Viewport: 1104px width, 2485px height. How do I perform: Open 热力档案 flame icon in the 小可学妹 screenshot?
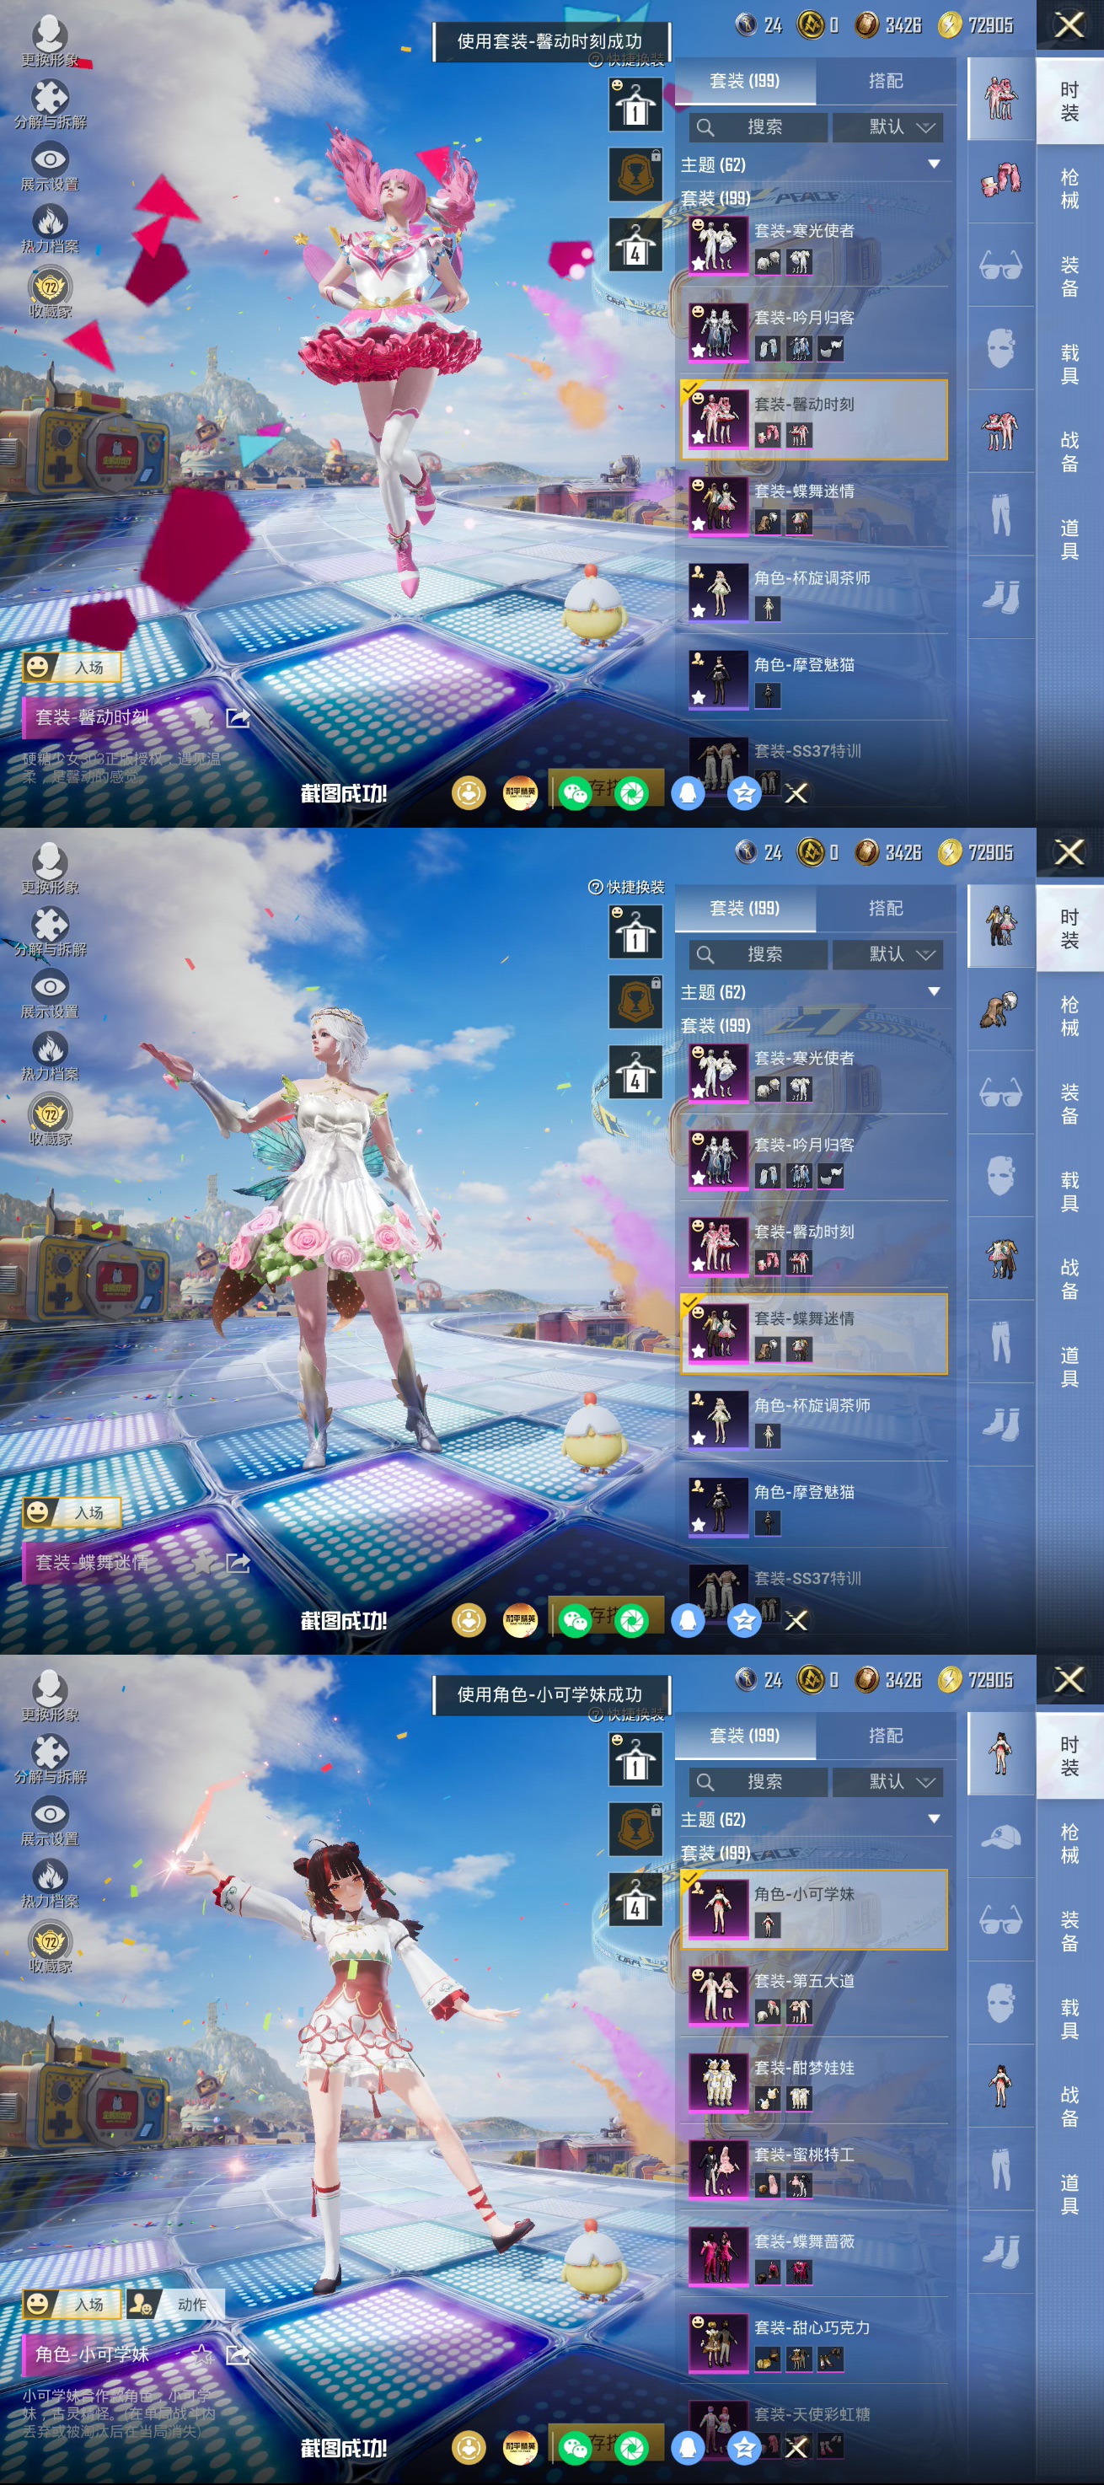(50, 1883)
